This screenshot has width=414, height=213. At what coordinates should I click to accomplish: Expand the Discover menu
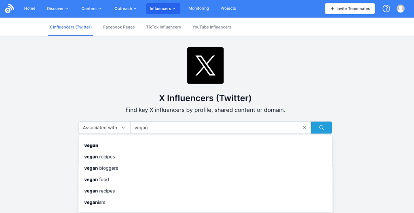point(57,8)
